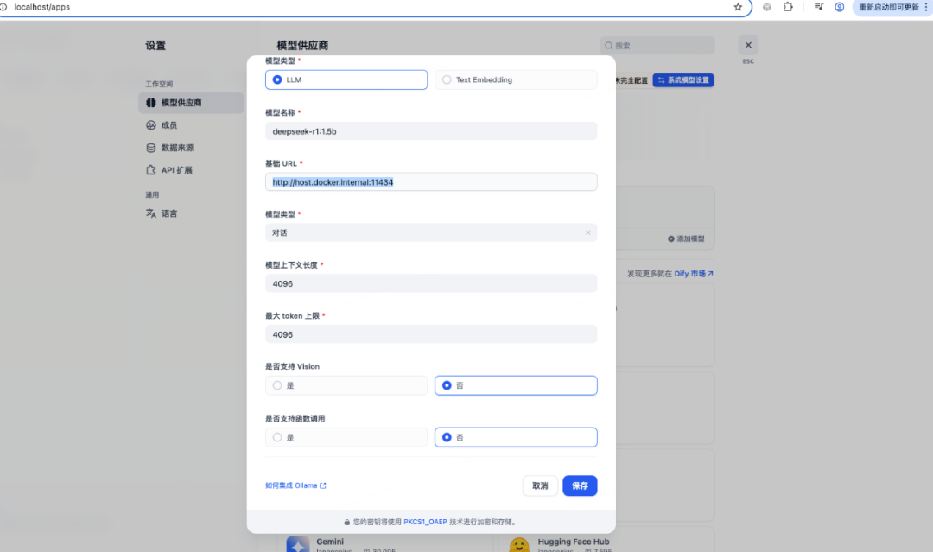This screenshot has height=552, width=933.
Task: Open 模型供应商 in the settings sidebar
Action: pyautogui.click(x=191, y=103)
